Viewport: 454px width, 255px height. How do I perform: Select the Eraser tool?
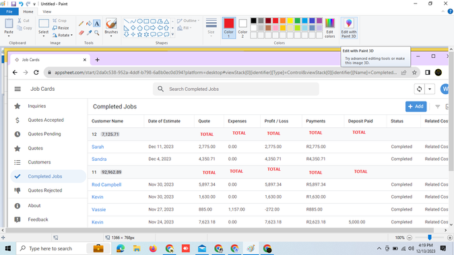coord(81,33)
